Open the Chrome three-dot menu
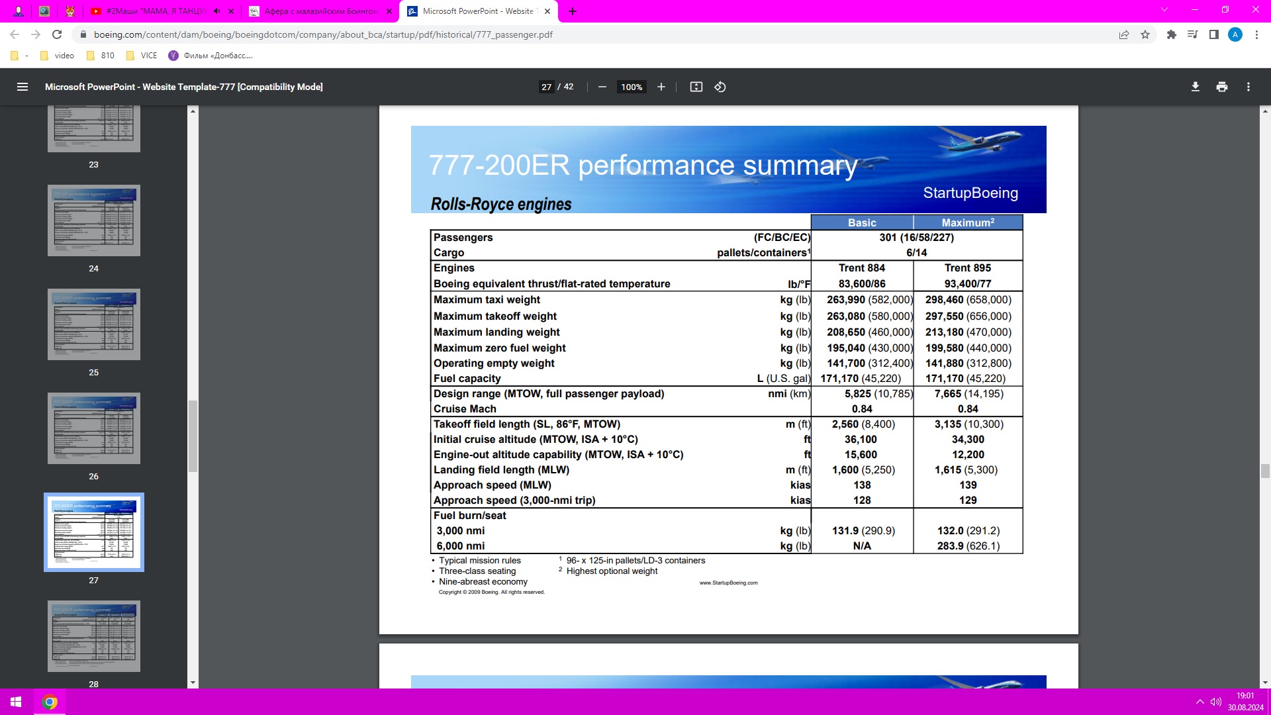Screen dimensions: 1271x715 tap(1256, 34)
